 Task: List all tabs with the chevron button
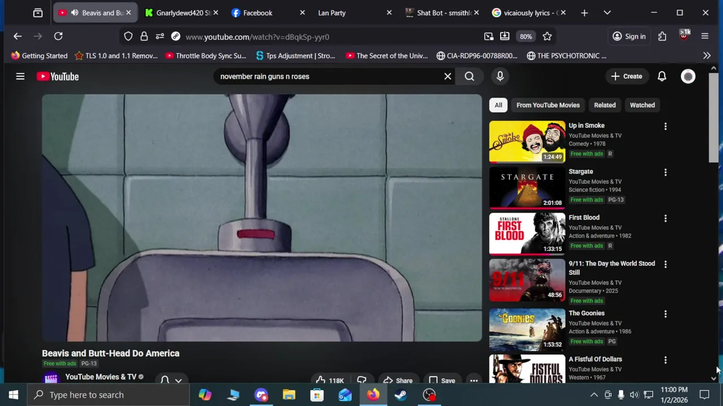coord(607,12)
